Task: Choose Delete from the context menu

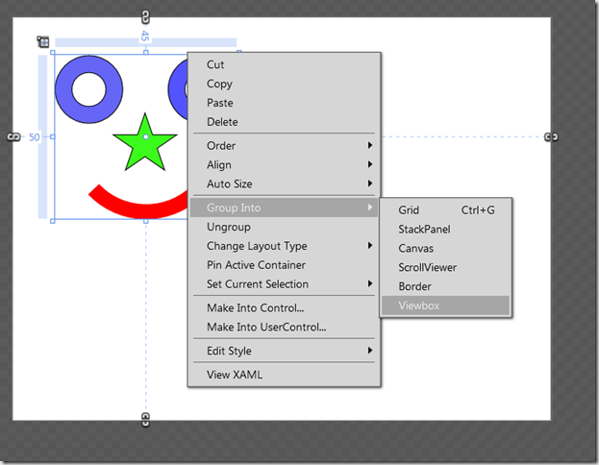Action: click(x=284, y=122)
